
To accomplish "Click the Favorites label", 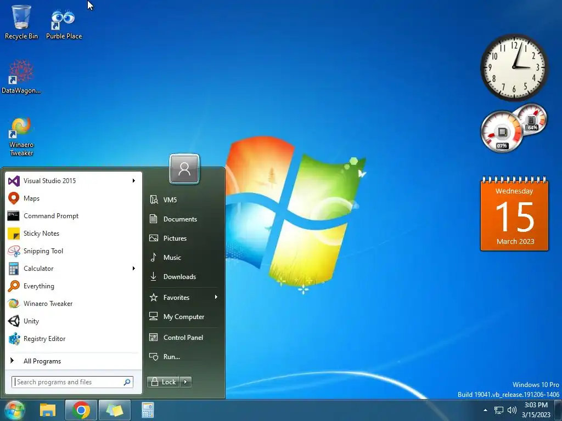I will [x=176, y=298].
